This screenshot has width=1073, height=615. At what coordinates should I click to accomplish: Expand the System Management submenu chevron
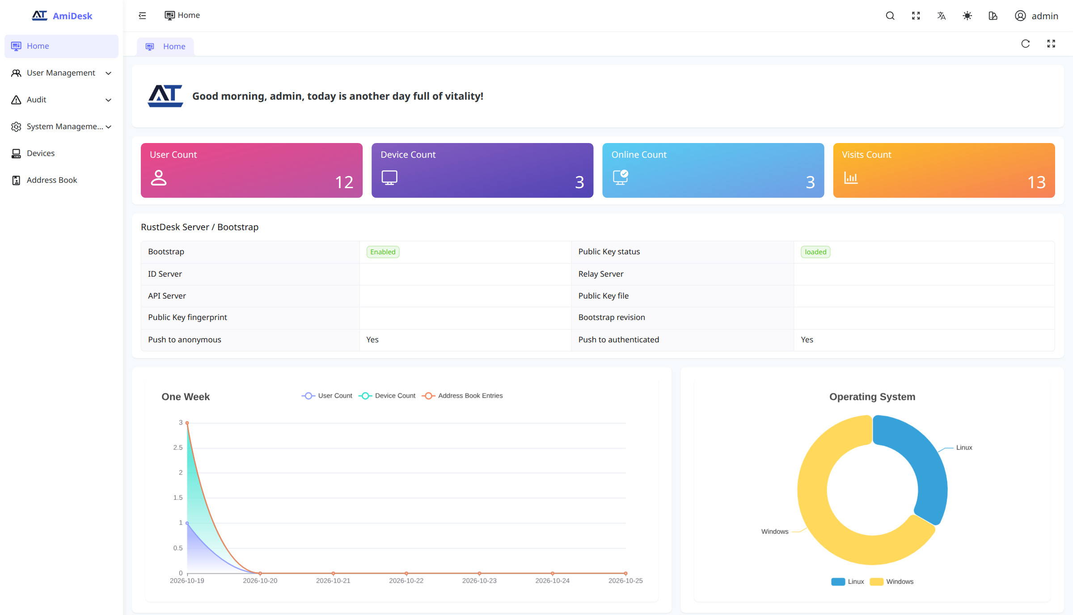(108, 126)
